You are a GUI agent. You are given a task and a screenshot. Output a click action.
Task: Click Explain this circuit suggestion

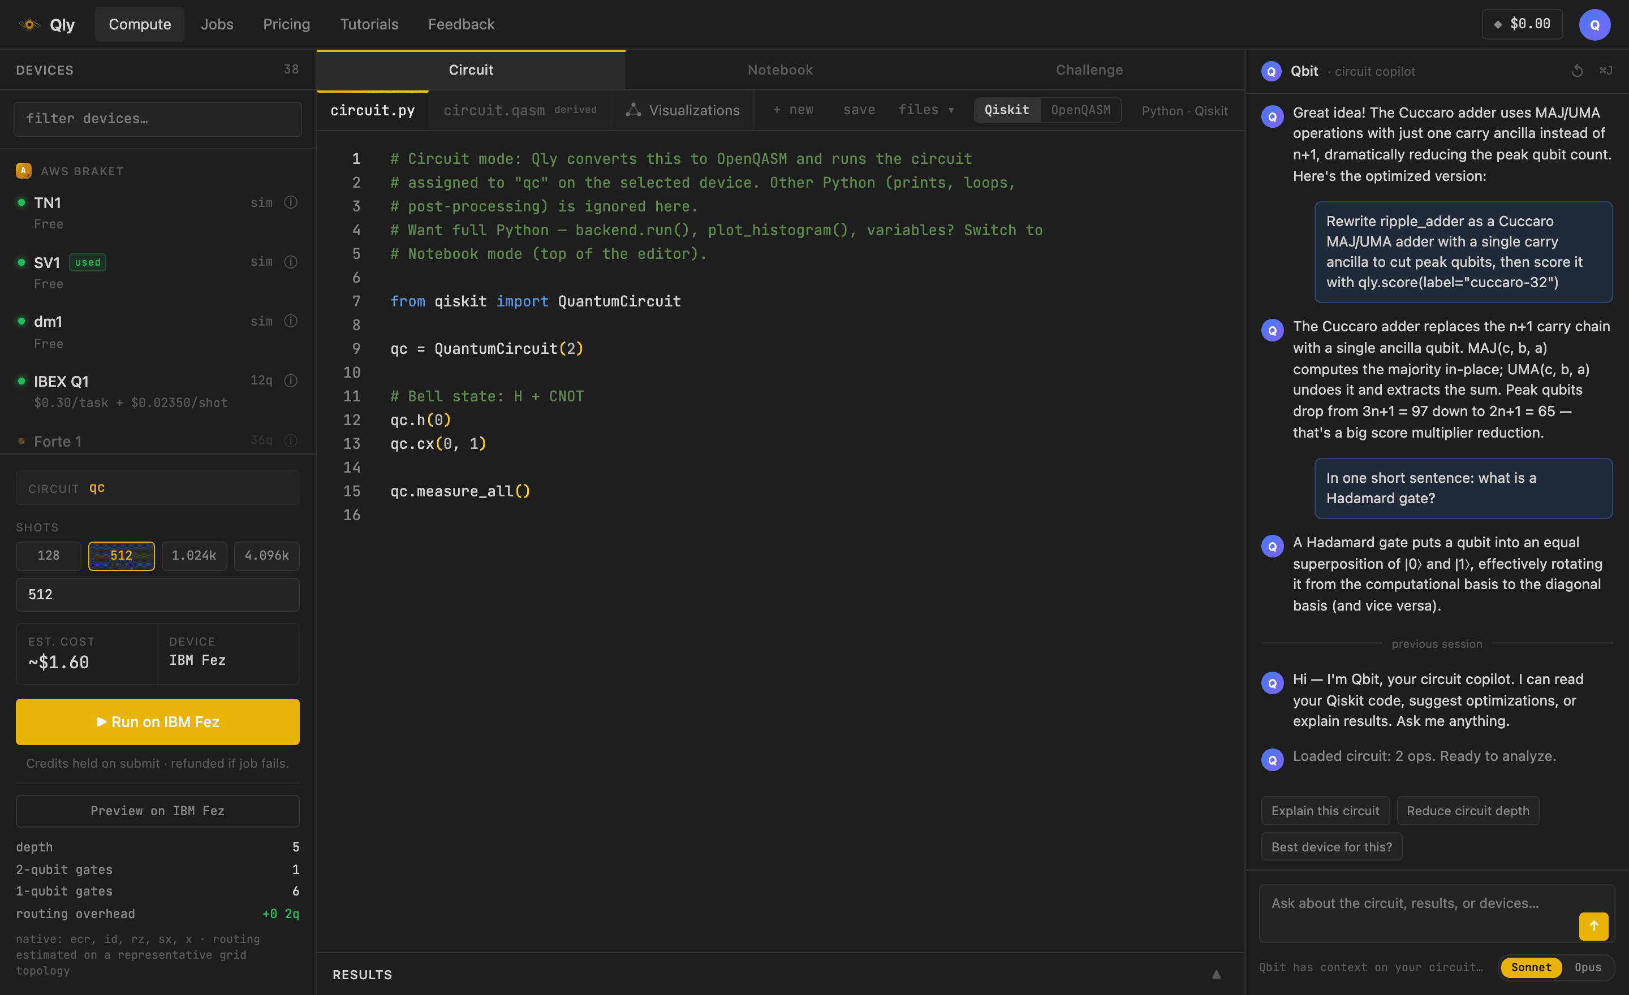[x=1325, y=811]
